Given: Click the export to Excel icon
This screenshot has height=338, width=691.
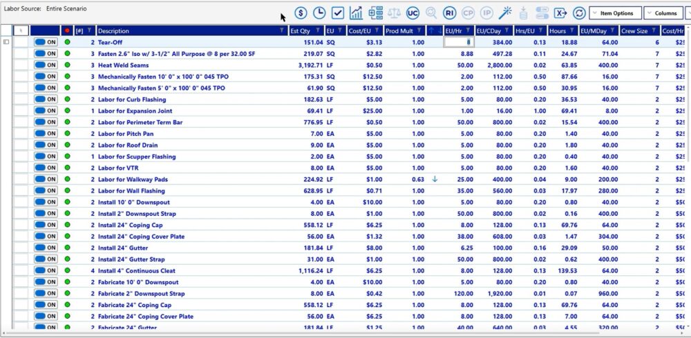Looking at the screenshot, I should coord(560,13).
